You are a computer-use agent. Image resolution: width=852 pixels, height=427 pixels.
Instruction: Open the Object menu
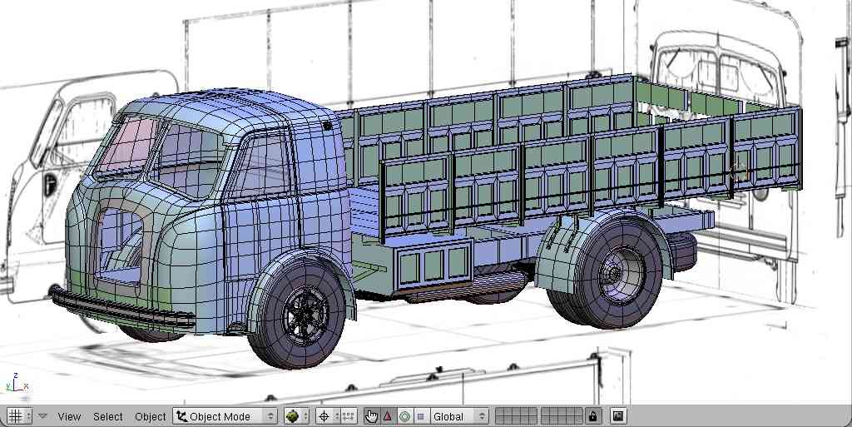[x=151, y=417]
